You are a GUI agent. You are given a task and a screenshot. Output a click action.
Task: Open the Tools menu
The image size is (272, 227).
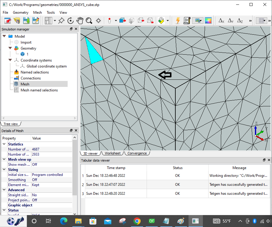51,13
